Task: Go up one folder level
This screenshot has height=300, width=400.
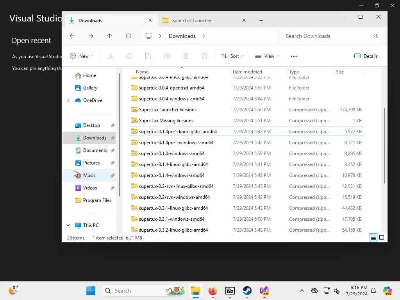Action: tap(110, 36)
